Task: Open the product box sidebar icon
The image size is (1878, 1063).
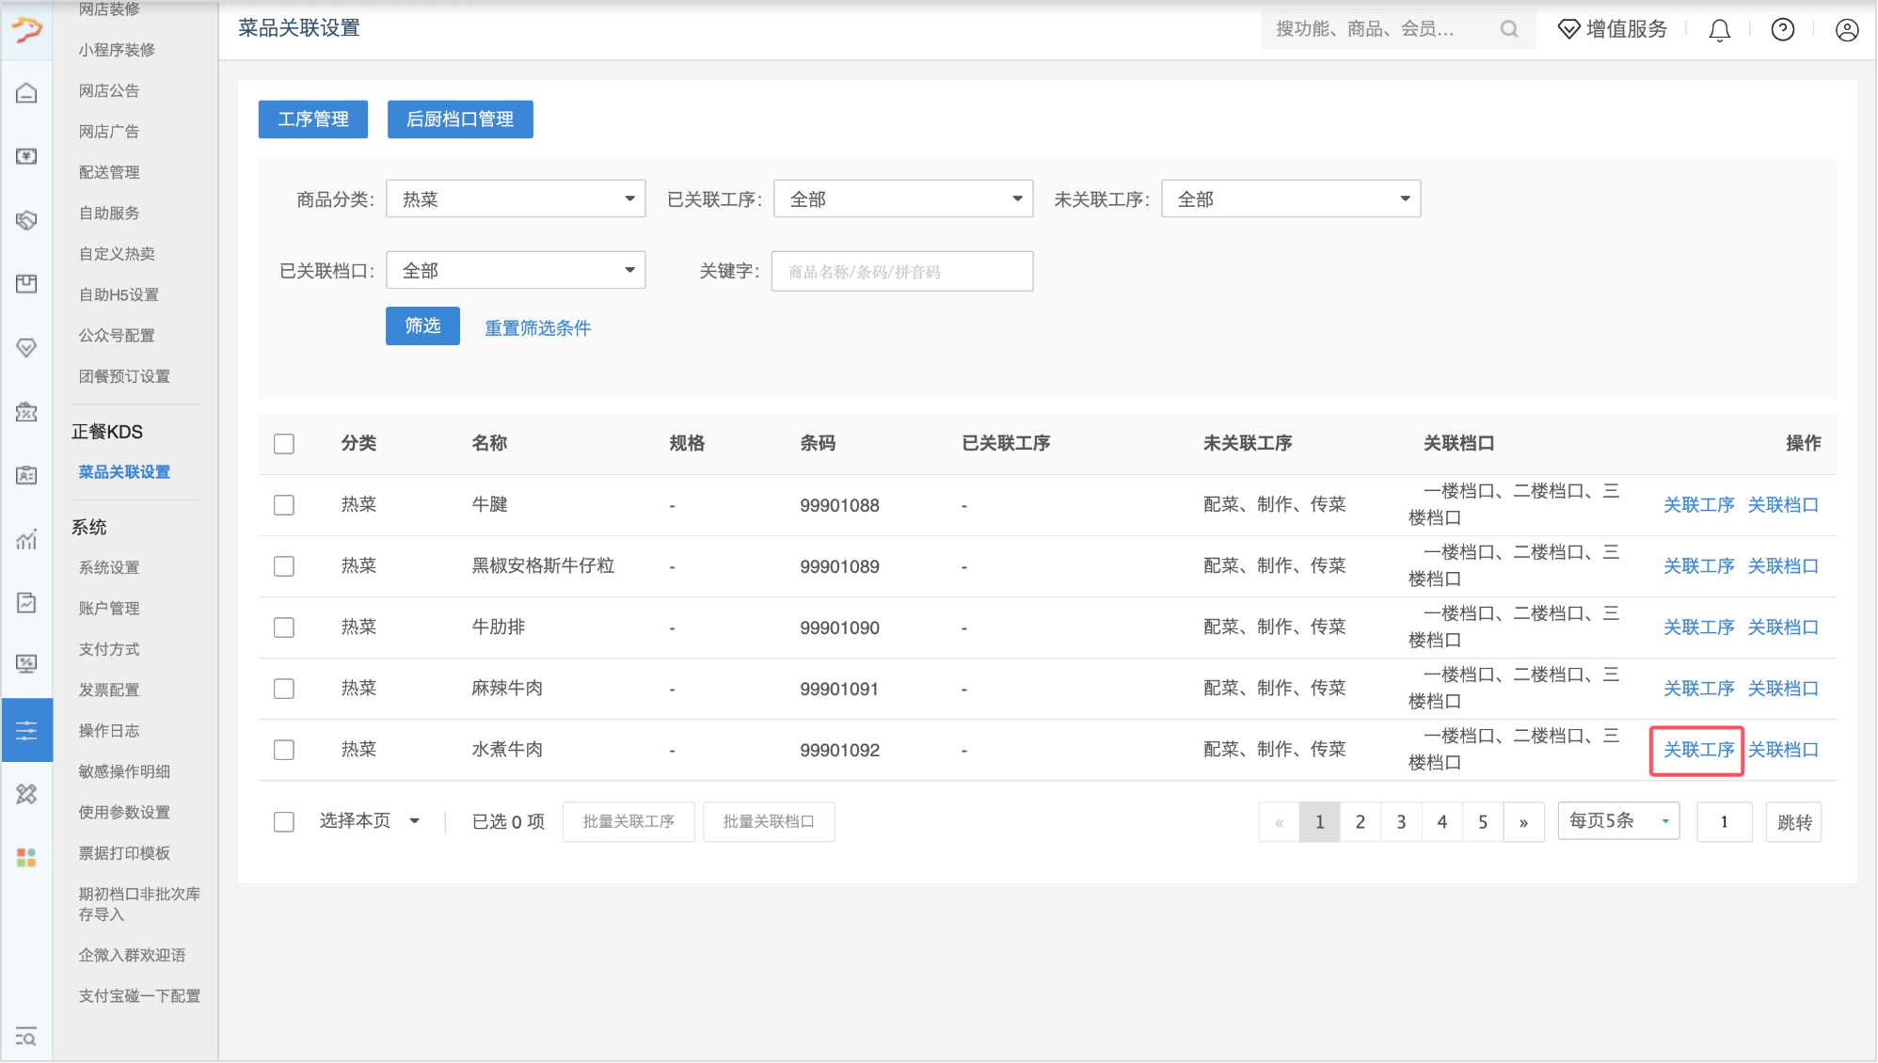Action: (26, 283)
